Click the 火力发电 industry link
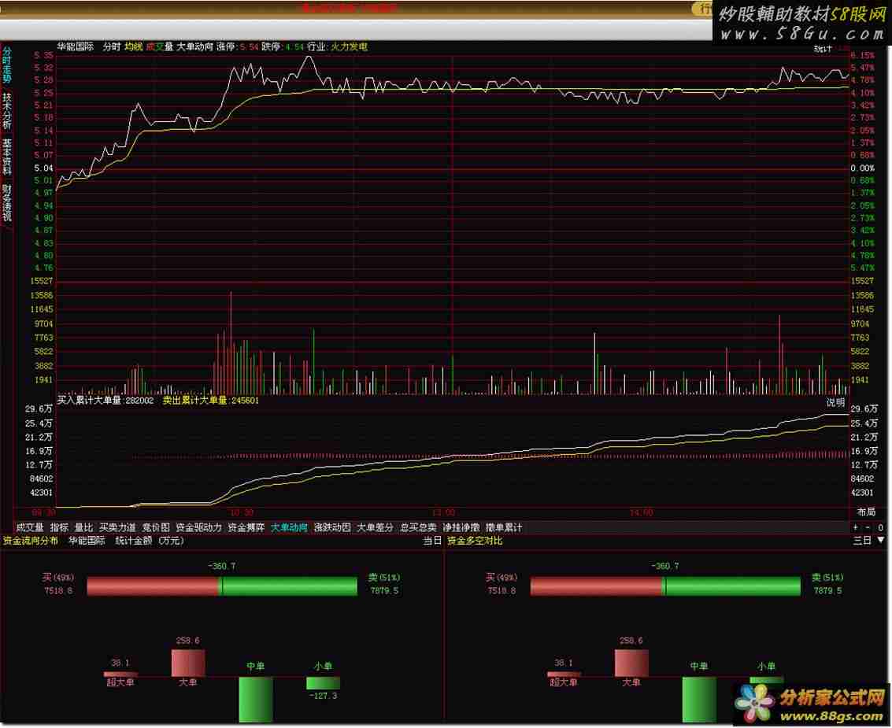Screen dimensions: 892x728 (350, 46)
